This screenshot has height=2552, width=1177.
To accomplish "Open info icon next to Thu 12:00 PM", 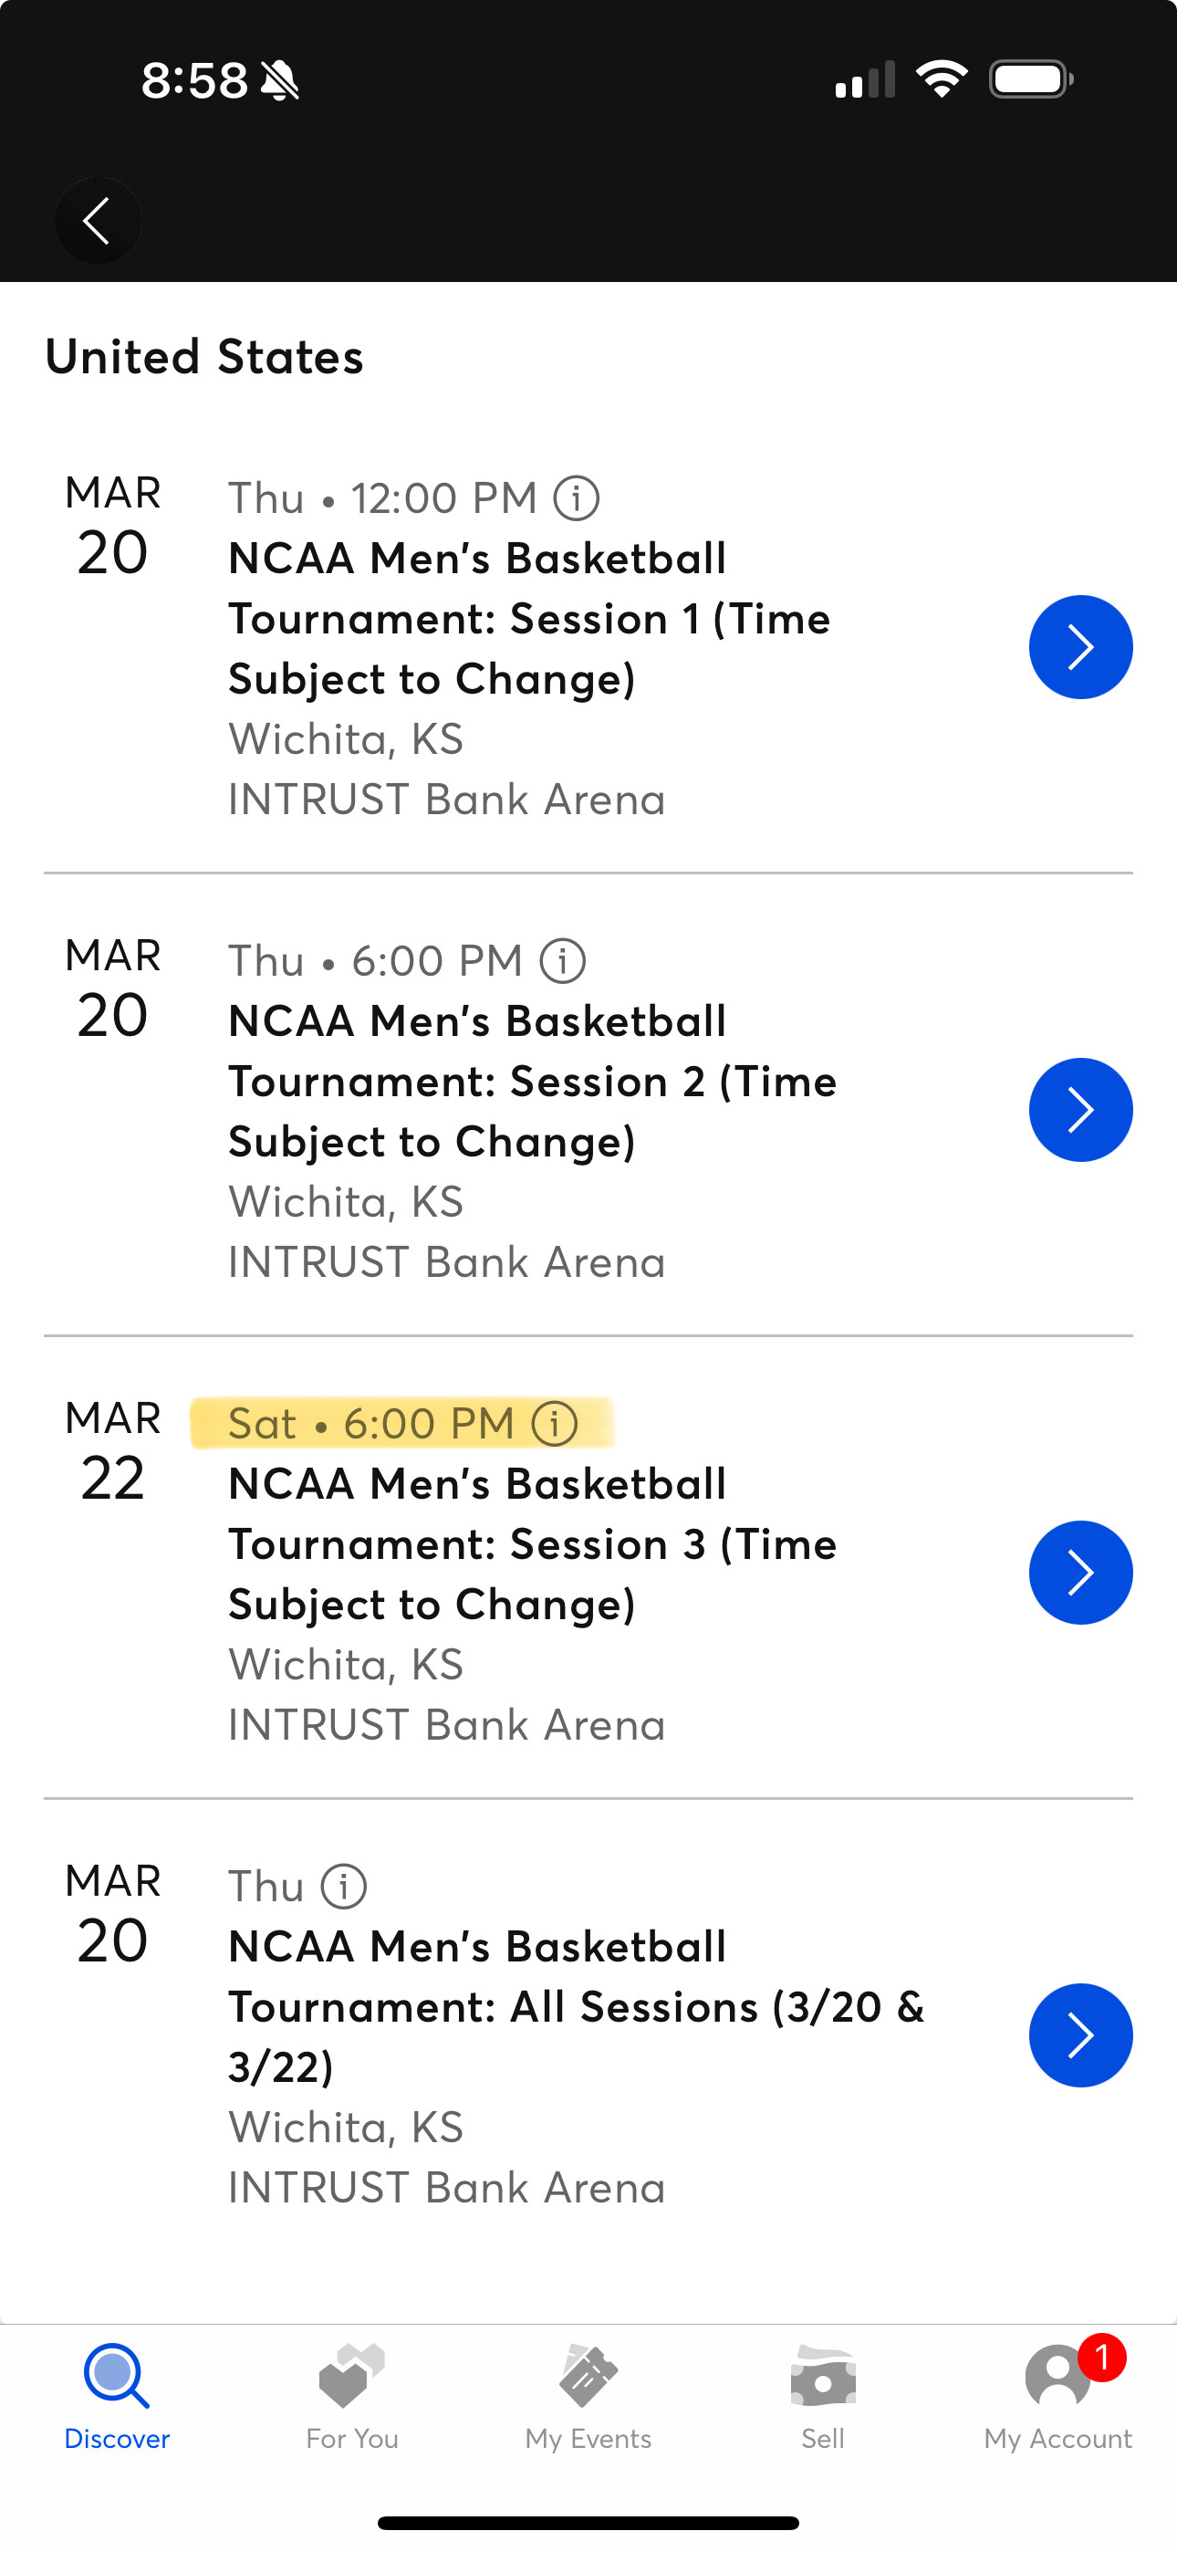I will pos(576,497).
